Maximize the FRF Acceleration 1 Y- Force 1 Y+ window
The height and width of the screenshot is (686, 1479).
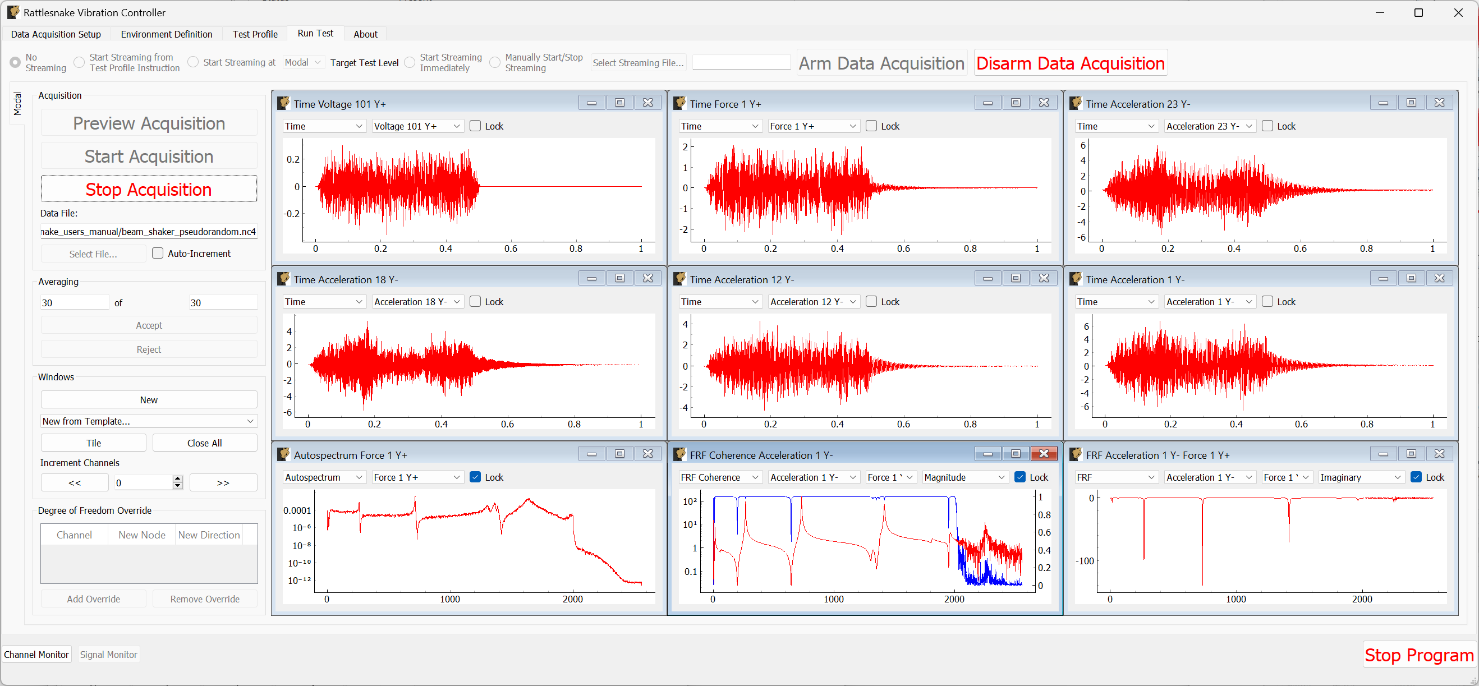click(1411, 453)
